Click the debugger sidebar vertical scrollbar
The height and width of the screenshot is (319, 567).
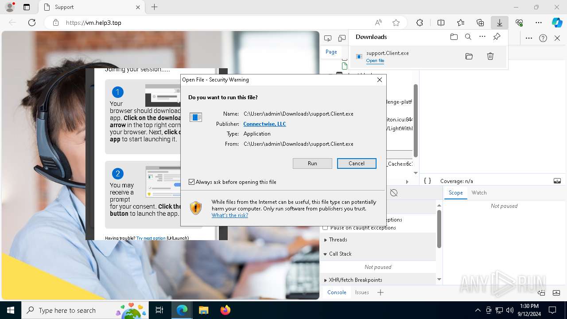439,228
